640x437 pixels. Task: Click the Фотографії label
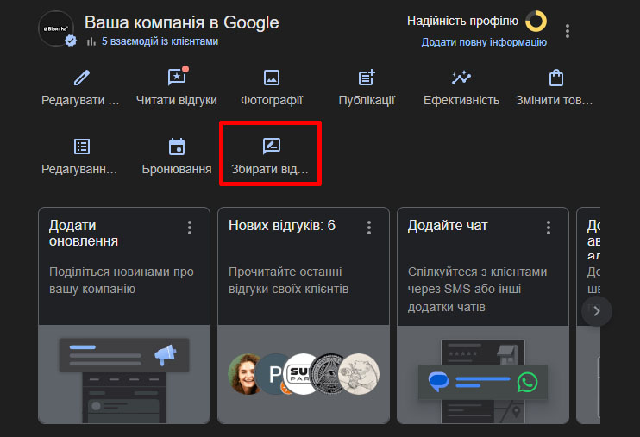coord(272,100)
